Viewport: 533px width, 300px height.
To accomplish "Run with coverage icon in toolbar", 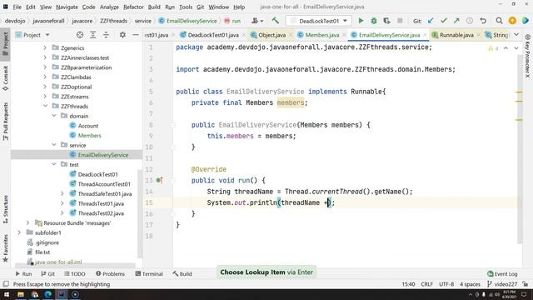I will tap(386, 21).
